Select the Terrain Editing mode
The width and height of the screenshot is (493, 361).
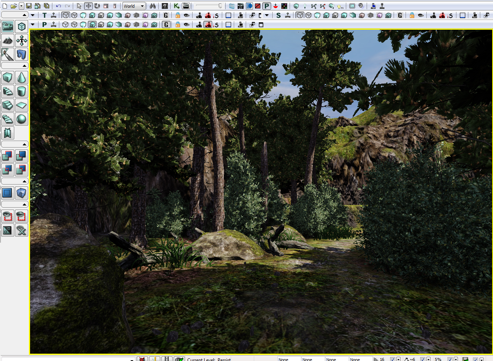[x=7, y=40]
